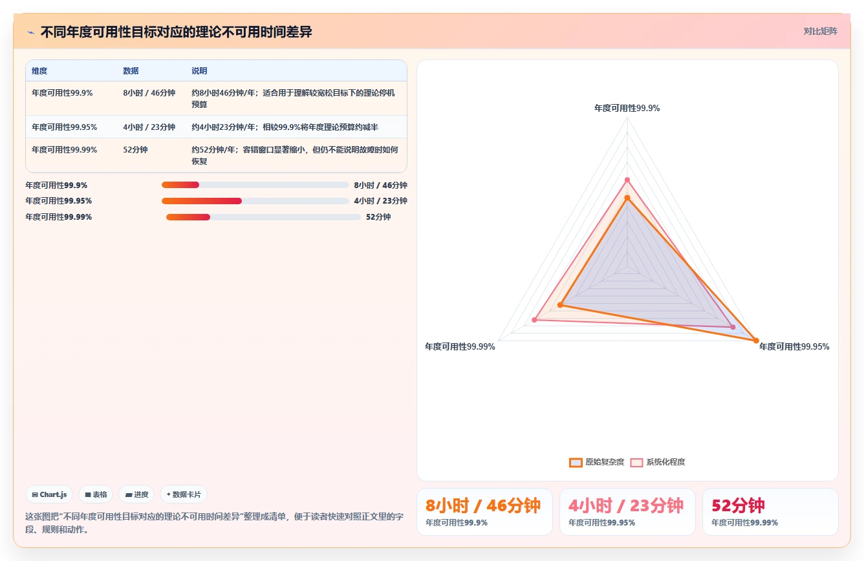Toggle the 系统化程度 legend item
Screen dimensions: 864x561
pyautogui.click(x=658, y=462)
